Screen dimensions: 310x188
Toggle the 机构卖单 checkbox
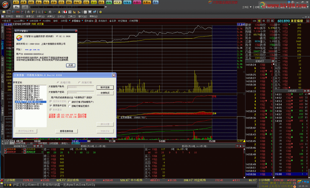25,149
